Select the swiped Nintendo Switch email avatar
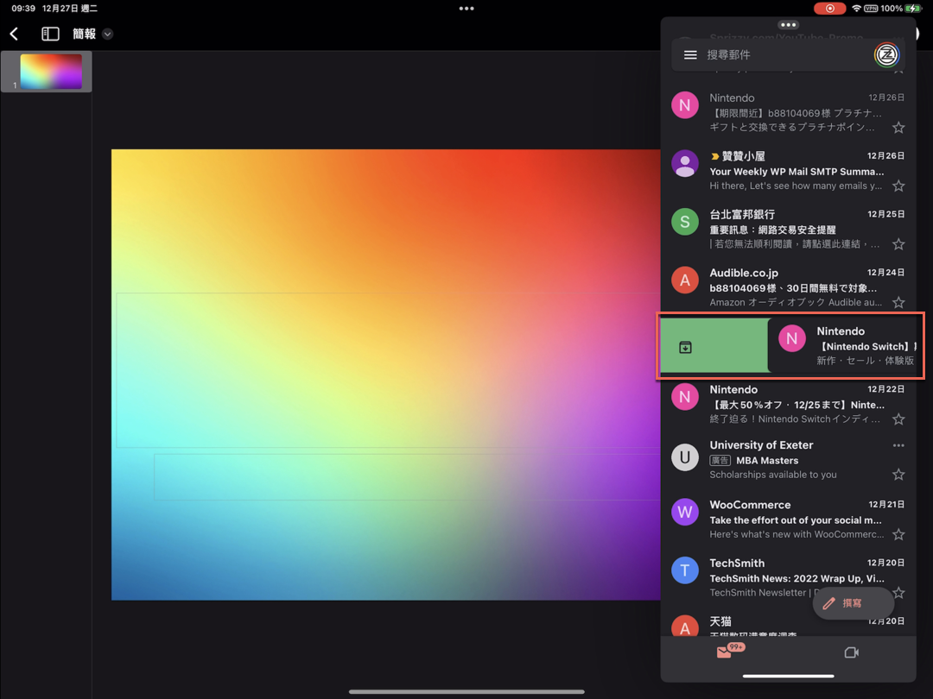The image size is (933, 699). (x=792, y=338)
